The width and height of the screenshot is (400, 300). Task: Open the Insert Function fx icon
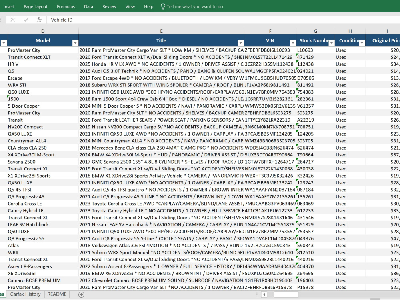point(39,20)
